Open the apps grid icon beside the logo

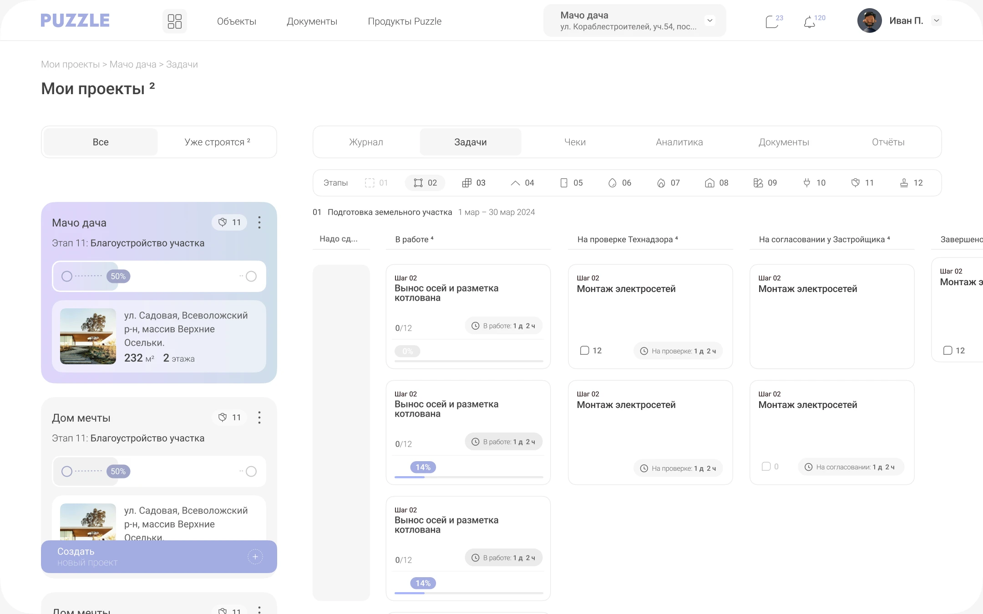pyautogui.click(x=174, y=21)
